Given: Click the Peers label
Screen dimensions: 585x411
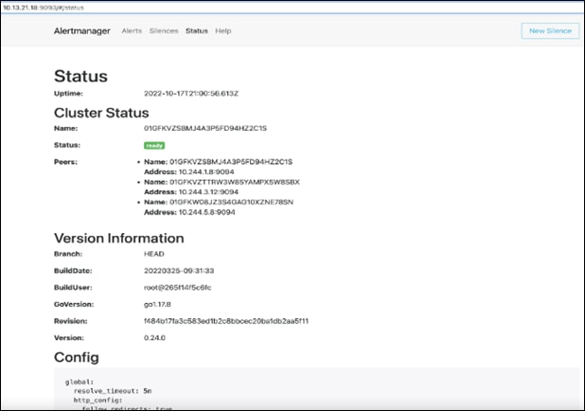Looking at the screenshot, I should click(x=65, y=162).
